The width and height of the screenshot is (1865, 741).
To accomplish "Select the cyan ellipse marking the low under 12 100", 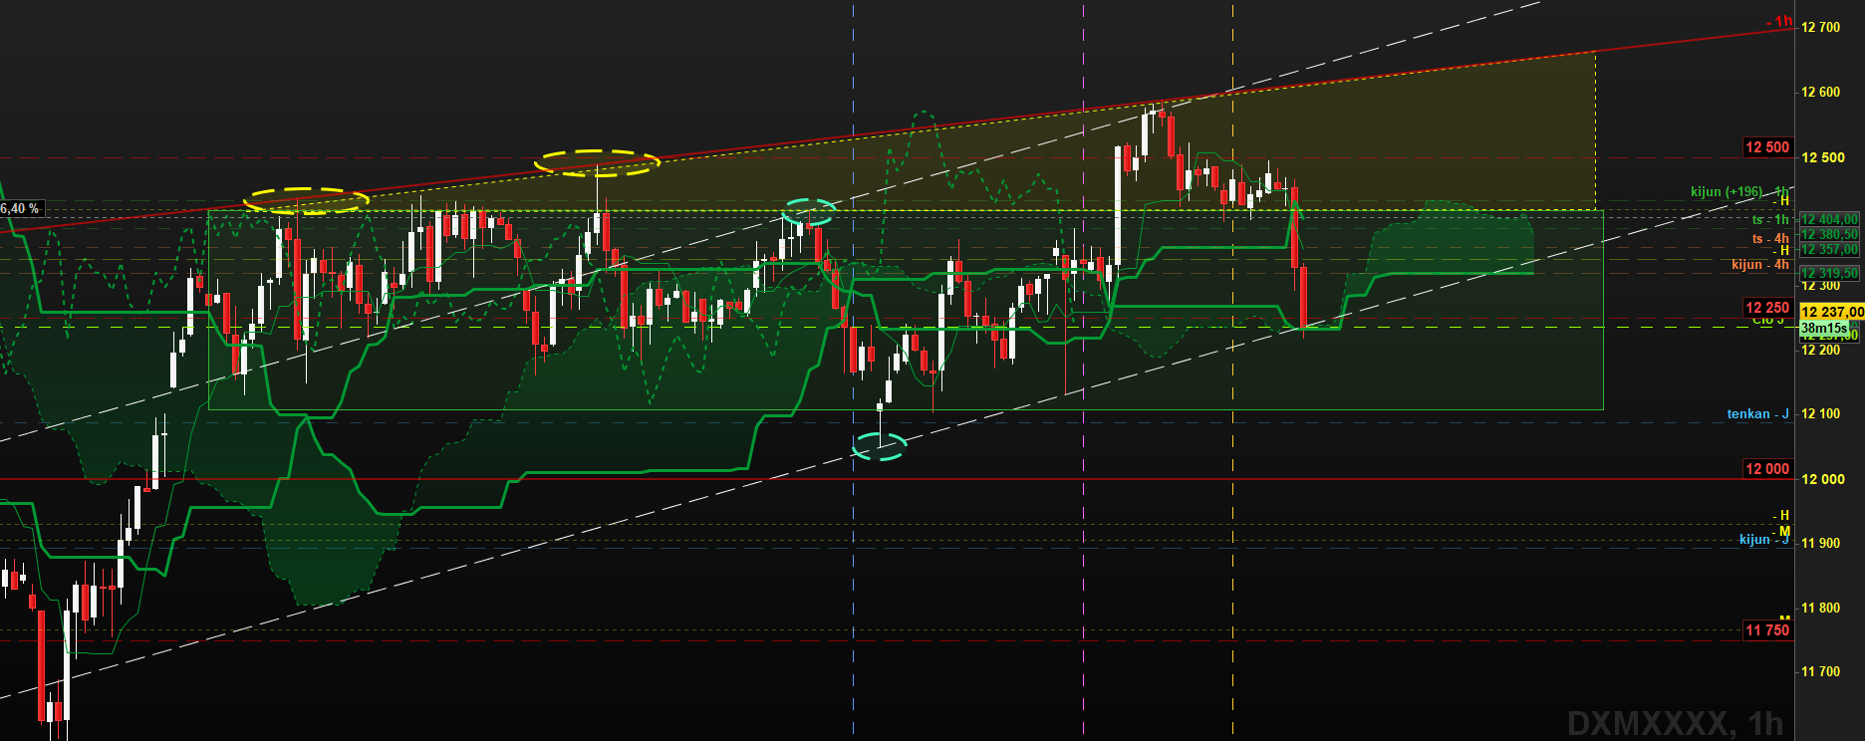I will click(880, 446).
